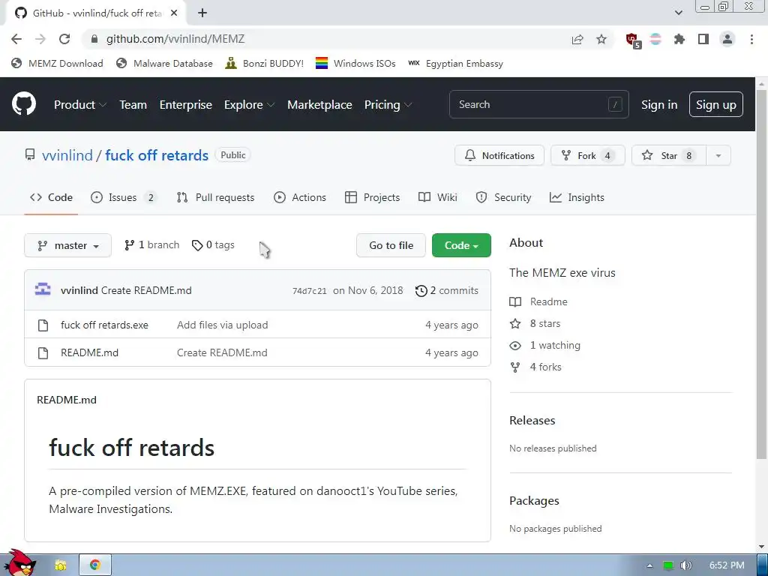Open the Security tab
Viewport: 768px width, 576px height.
point(503,197)
